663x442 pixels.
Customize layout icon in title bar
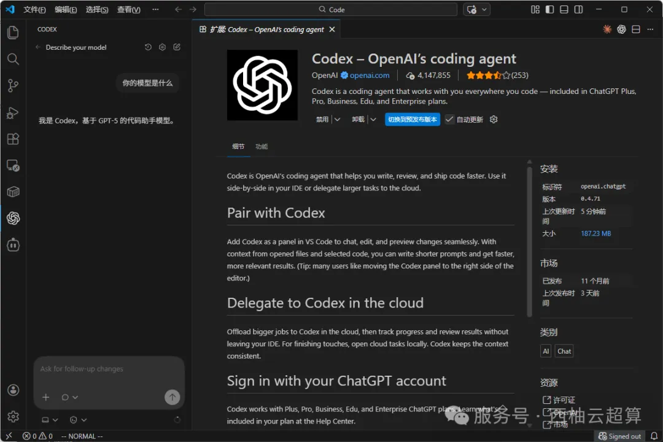(x=535, y=9)
